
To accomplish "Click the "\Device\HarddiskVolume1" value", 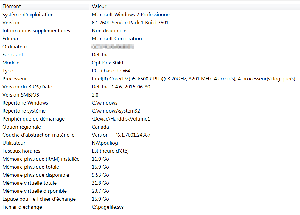I will point(121,119).
